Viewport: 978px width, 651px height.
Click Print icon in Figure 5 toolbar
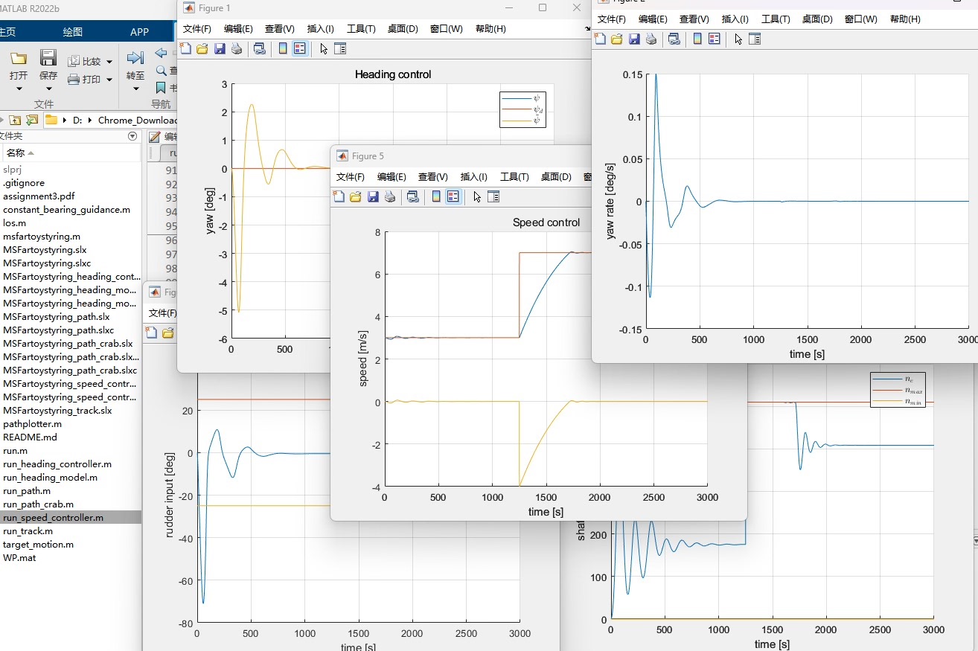coord(390,197)
